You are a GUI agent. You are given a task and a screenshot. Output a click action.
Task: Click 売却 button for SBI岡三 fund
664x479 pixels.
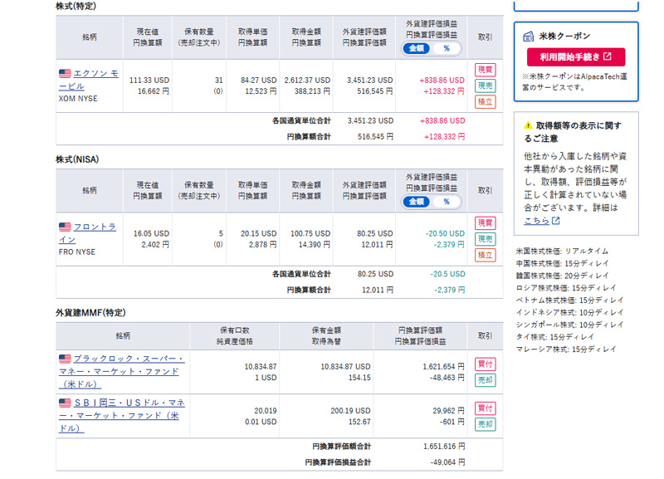point(486,424)
